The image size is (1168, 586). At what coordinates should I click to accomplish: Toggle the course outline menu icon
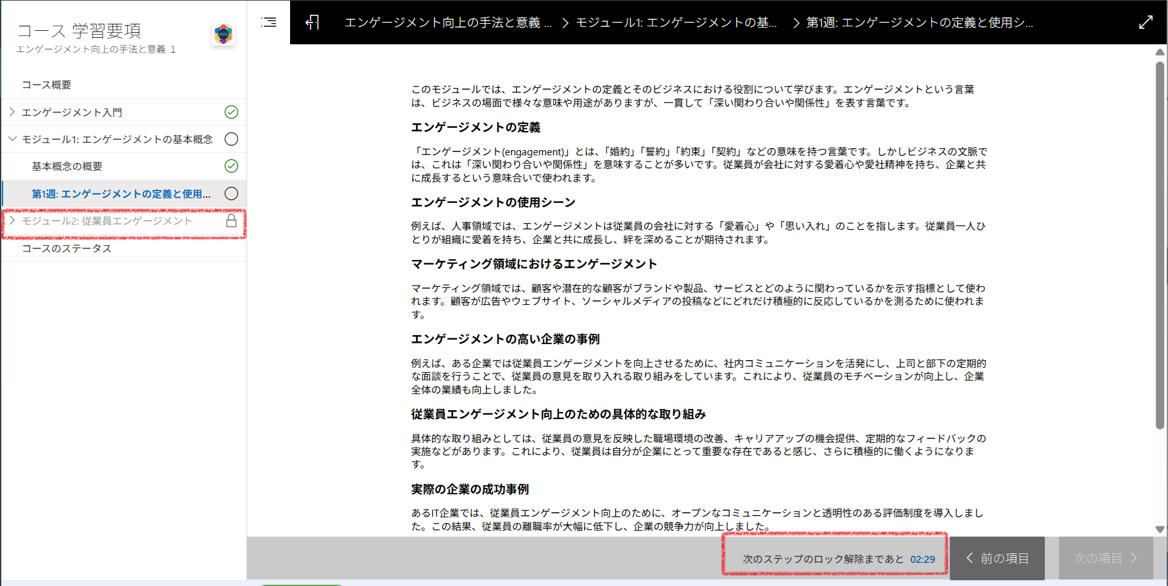pos(269,22)
